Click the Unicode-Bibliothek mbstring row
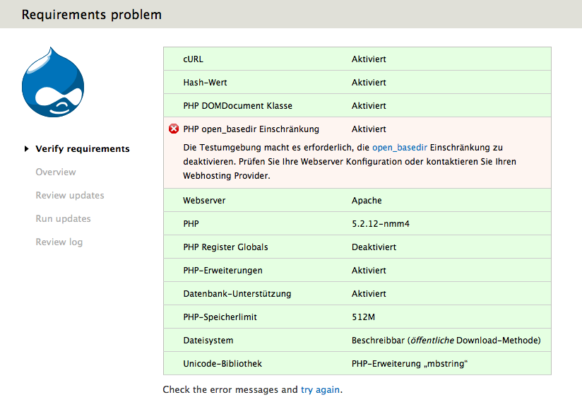Viewport: 582px width, 419px height. click(357, 364)
